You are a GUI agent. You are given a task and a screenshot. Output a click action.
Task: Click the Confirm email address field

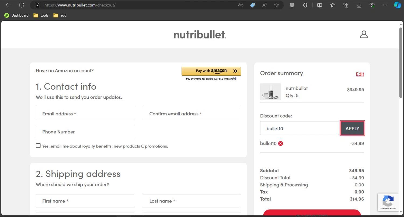[x=192, y=113]
